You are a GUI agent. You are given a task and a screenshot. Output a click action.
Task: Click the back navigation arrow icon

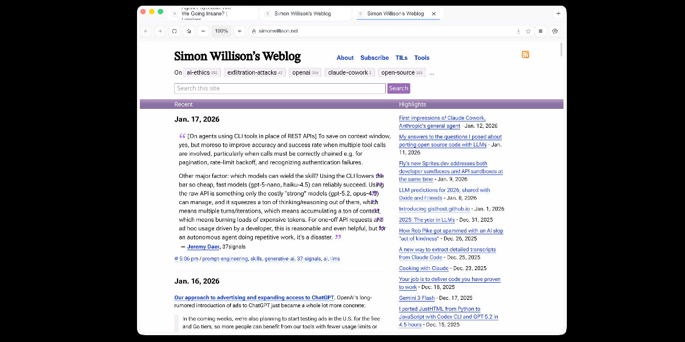point(146,31)
